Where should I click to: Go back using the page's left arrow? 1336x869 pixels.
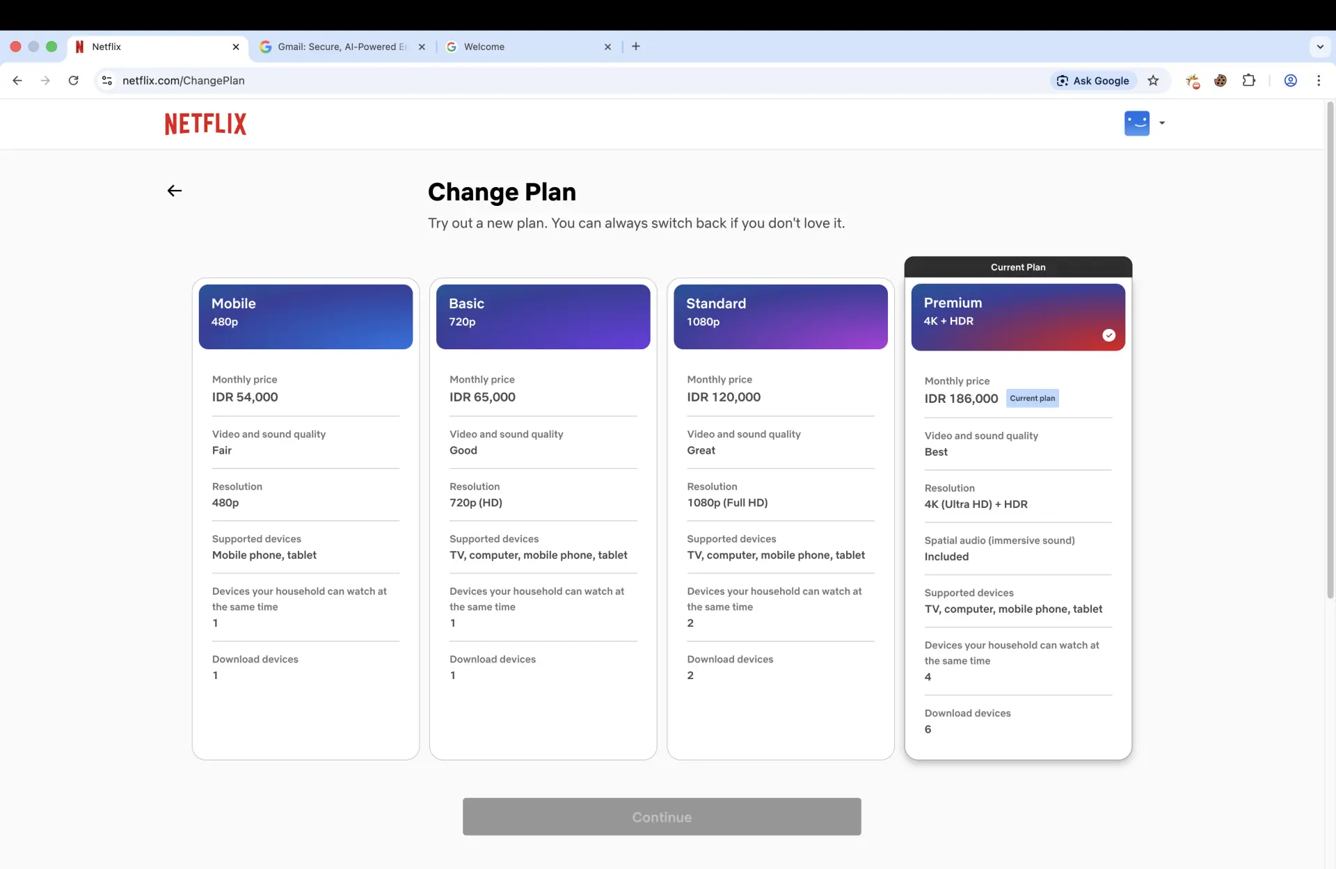[x=175, y=191]
